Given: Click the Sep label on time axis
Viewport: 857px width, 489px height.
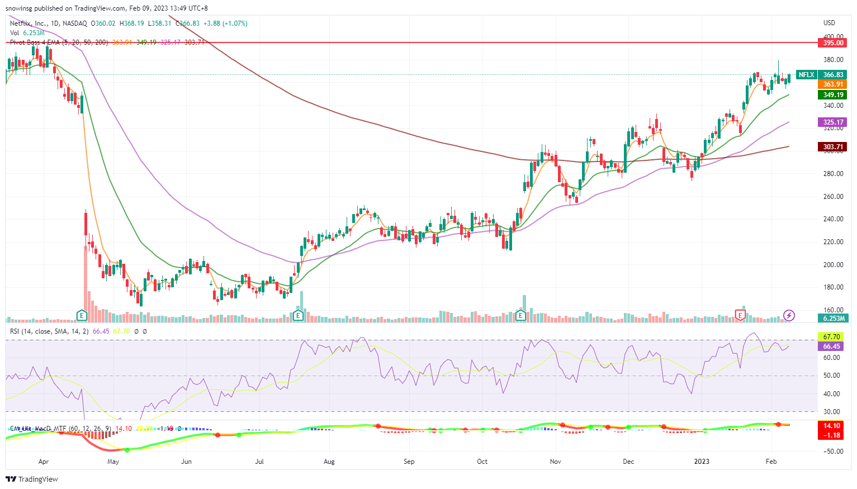Looking at the screenshot, I should click(409, 462).
